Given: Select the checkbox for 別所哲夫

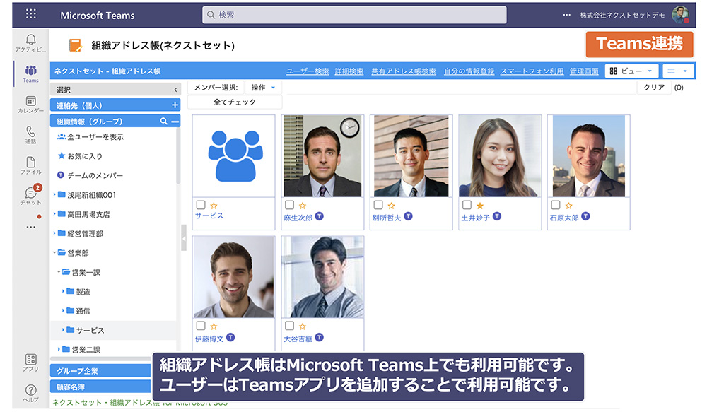Looking at the screenshot, I should pyautogui.click(x=378, y=205).
